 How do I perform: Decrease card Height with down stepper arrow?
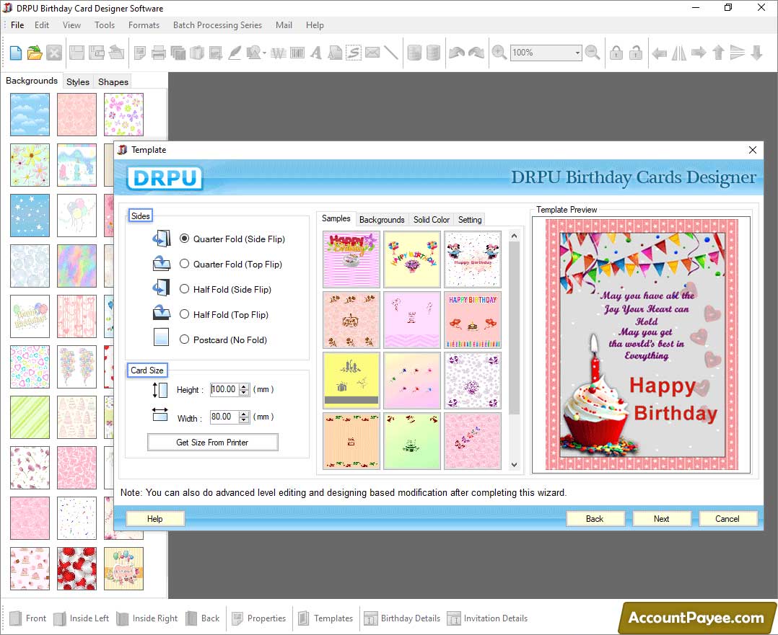pos(244,393)
